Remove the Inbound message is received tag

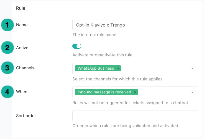[x=135, y=92]
